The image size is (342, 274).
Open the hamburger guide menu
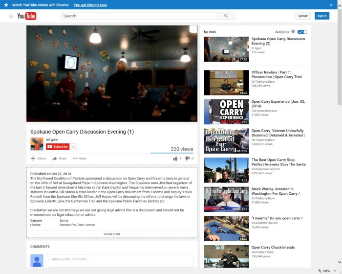(x=11, y=16)
